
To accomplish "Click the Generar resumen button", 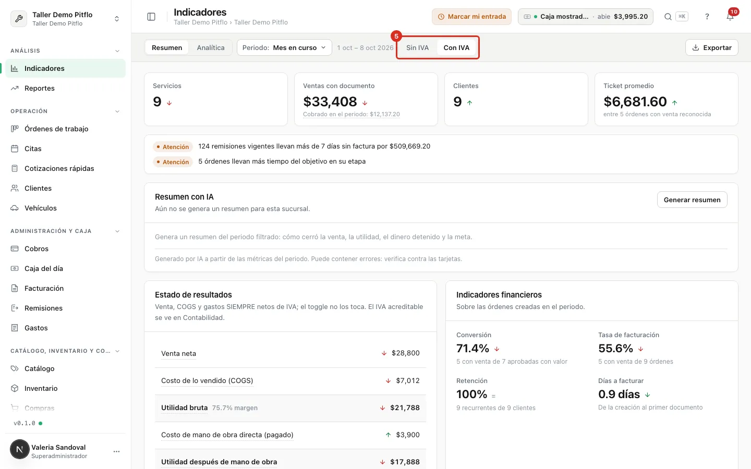I will coord(692,200).
